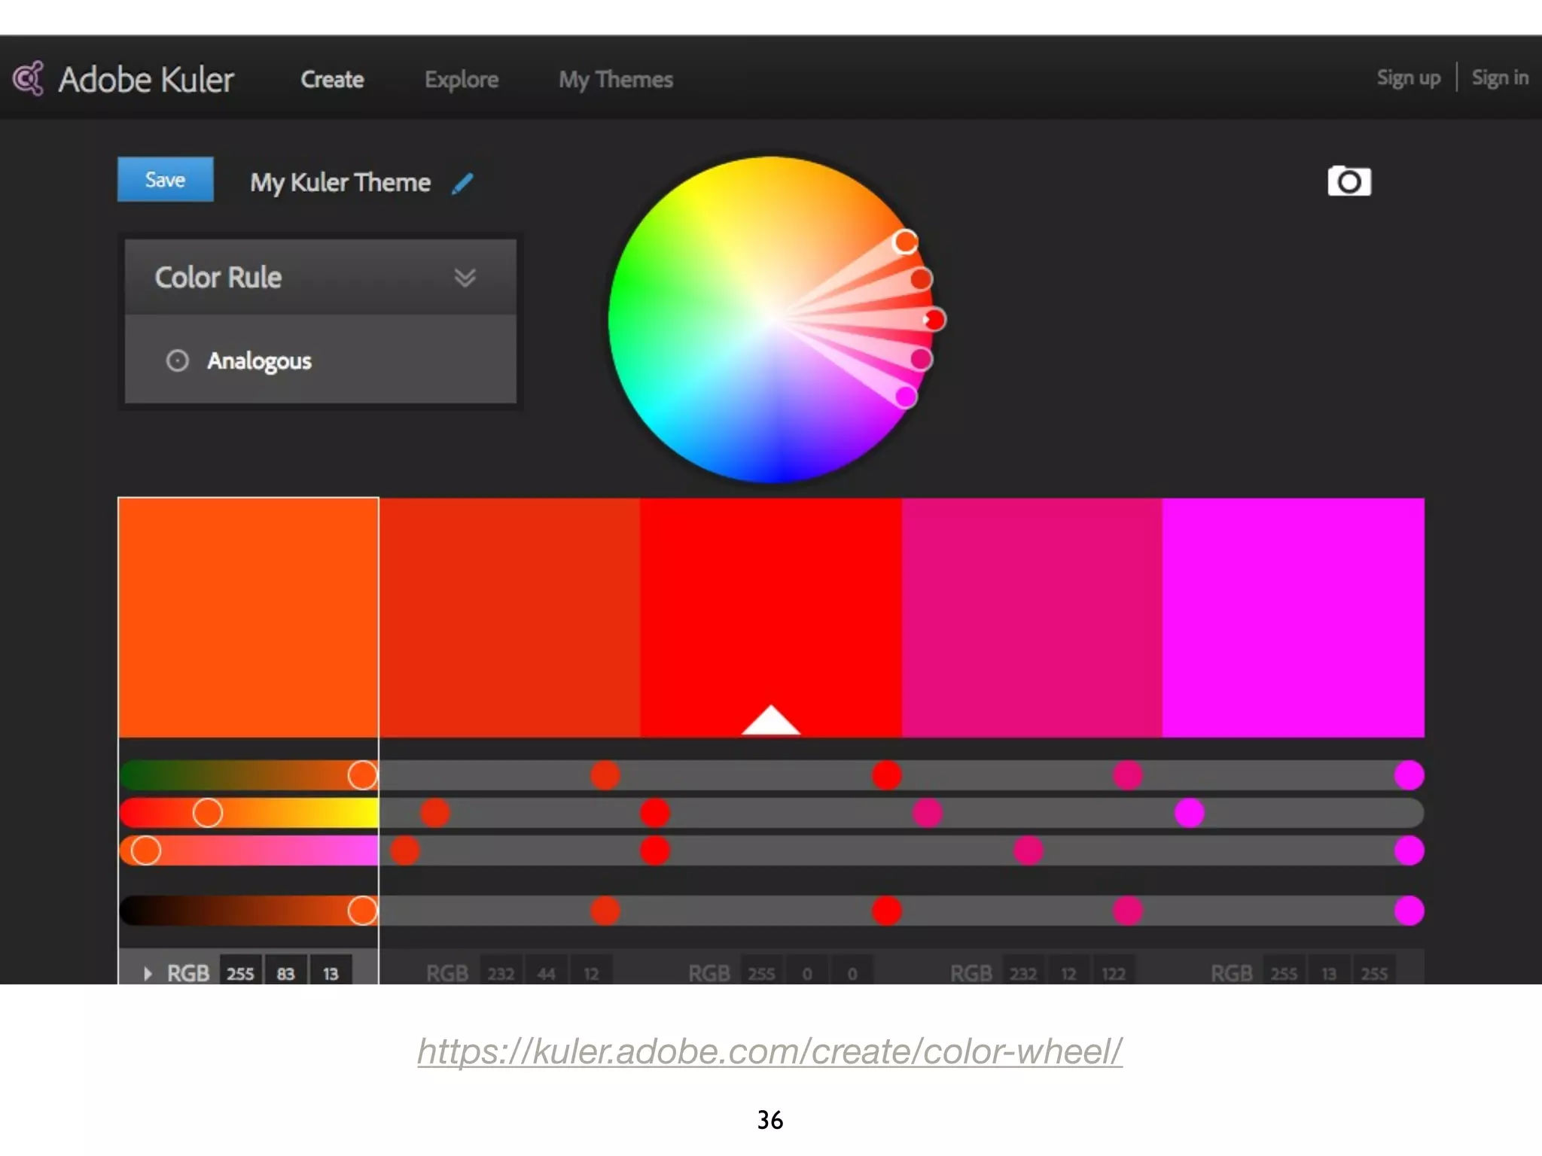
Task: Click the red-orange marker on the color wheel
Action: point(921,279)
